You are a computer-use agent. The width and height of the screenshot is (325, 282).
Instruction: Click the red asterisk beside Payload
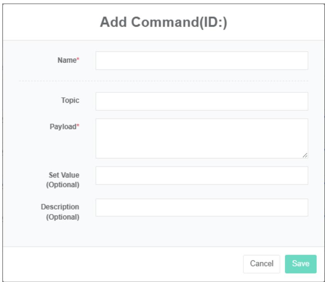(x=78, y=126)
